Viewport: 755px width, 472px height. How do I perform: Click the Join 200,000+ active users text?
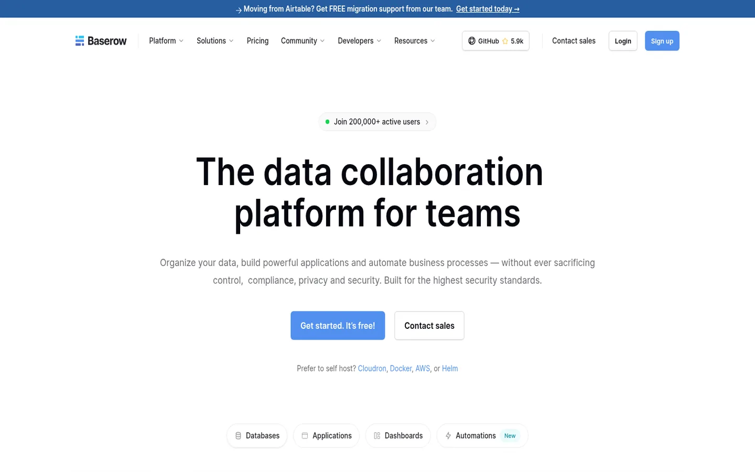(377, 122)
